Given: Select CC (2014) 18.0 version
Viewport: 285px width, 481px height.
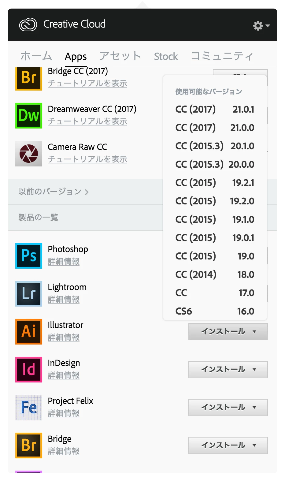Looking at the screenshot, I should tap(215, 274).
